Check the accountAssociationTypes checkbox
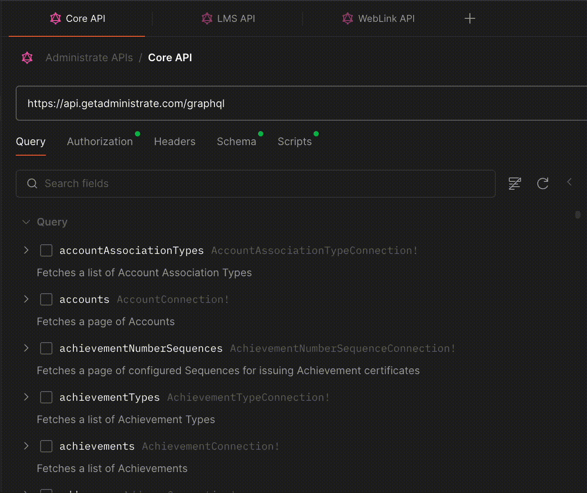 tap(46, 250)
